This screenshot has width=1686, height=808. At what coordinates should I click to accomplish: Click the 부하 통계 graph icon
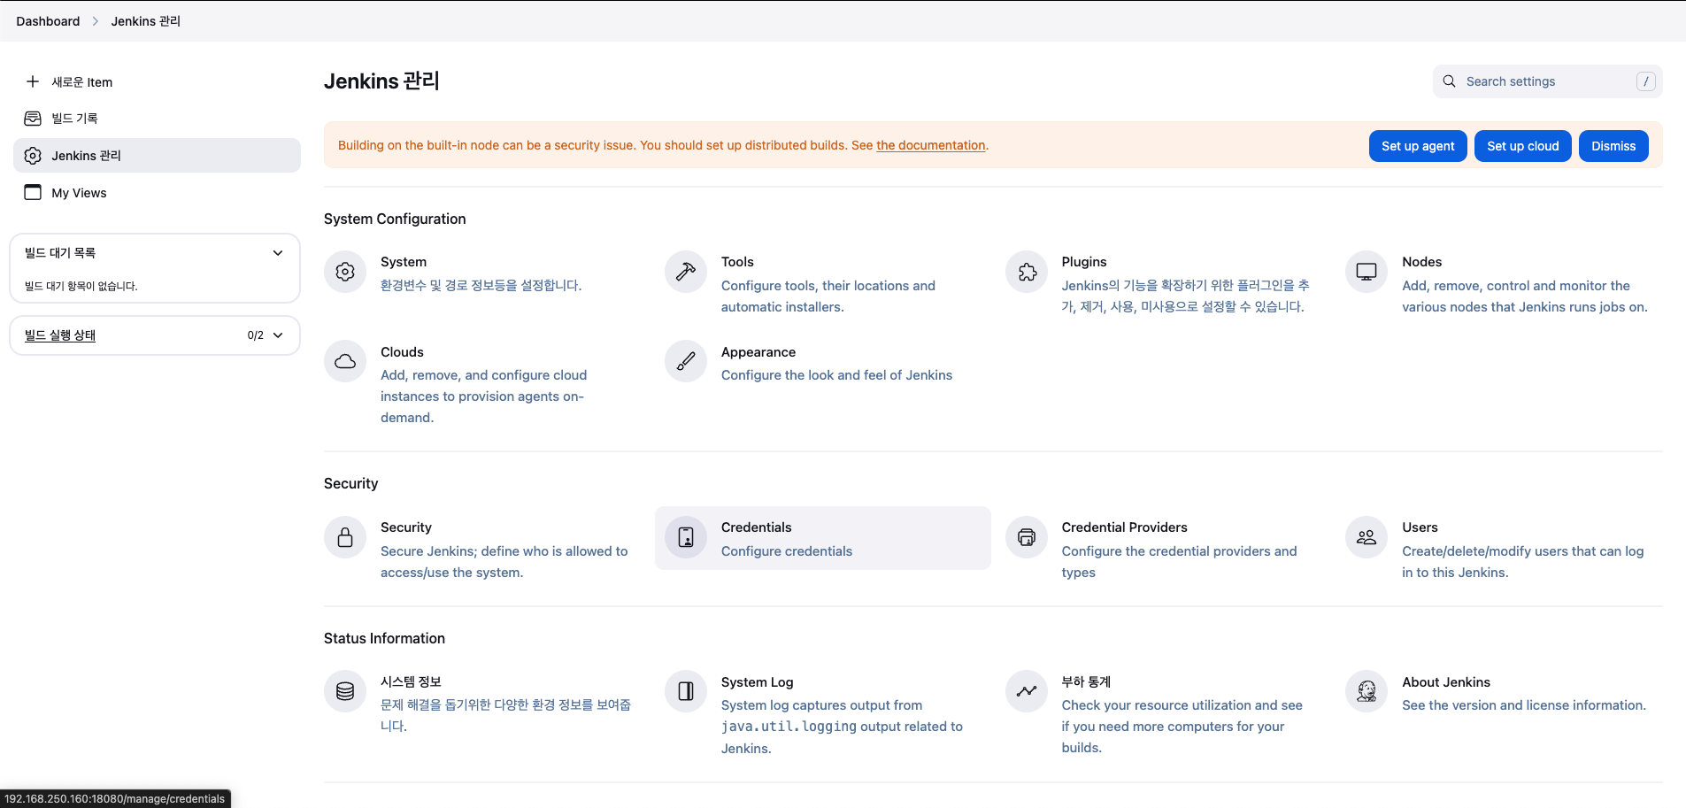click(x=1027, y=691)
